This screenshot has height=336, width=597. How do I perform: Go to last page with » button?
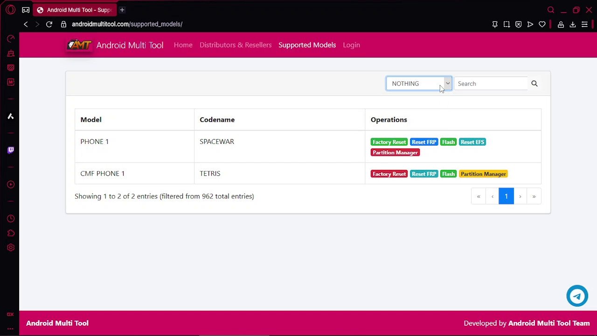click(x=534, y=196)
